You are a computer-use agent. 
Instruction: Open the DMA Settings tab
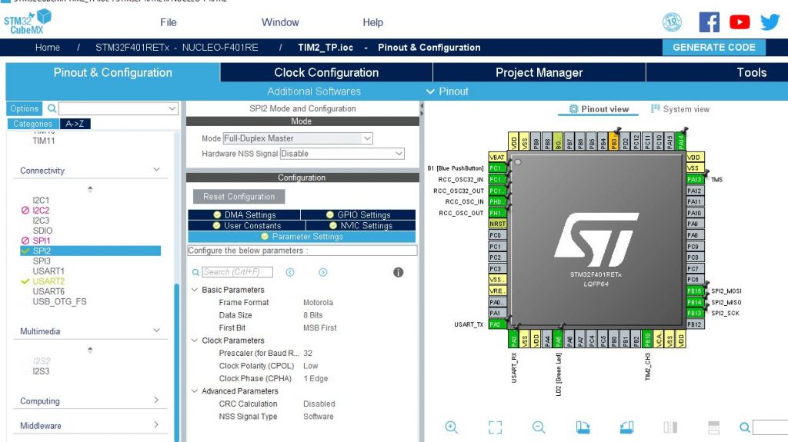click(244, 214)
